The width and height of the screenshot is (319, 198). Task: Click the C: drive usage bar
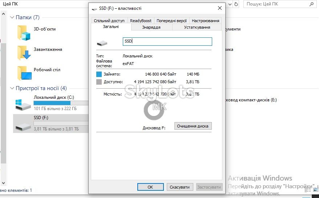[61, 103]
